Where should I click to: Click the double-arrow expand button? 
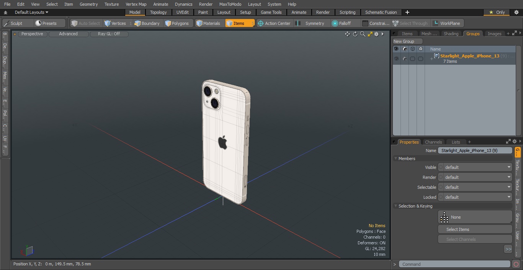(x=508, y=249)
